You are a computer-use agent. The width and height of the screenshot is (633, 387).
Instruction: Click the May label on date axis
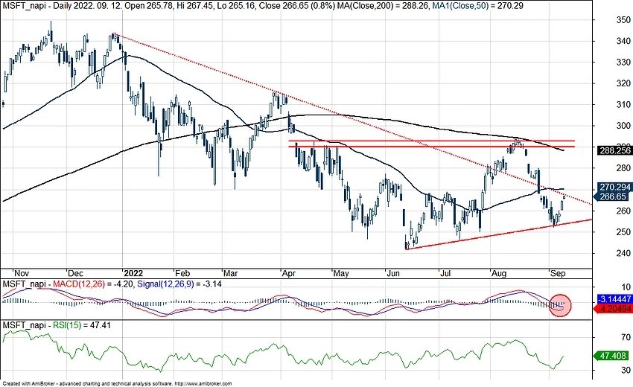[x=341, y=273]
